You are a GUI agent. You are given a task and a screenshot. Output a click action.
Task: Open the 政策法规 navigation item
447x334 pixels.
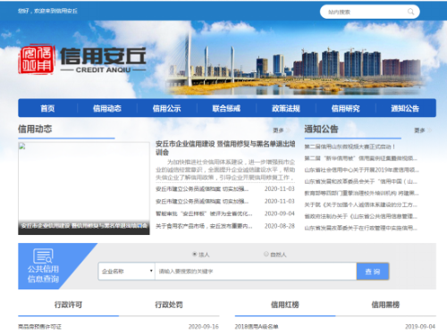286,108
